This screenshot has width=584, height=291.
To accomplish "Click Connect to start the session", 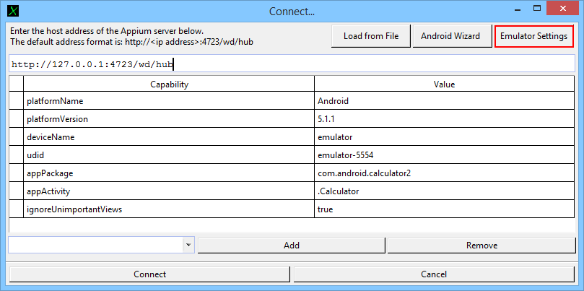I will click(149, 274).
